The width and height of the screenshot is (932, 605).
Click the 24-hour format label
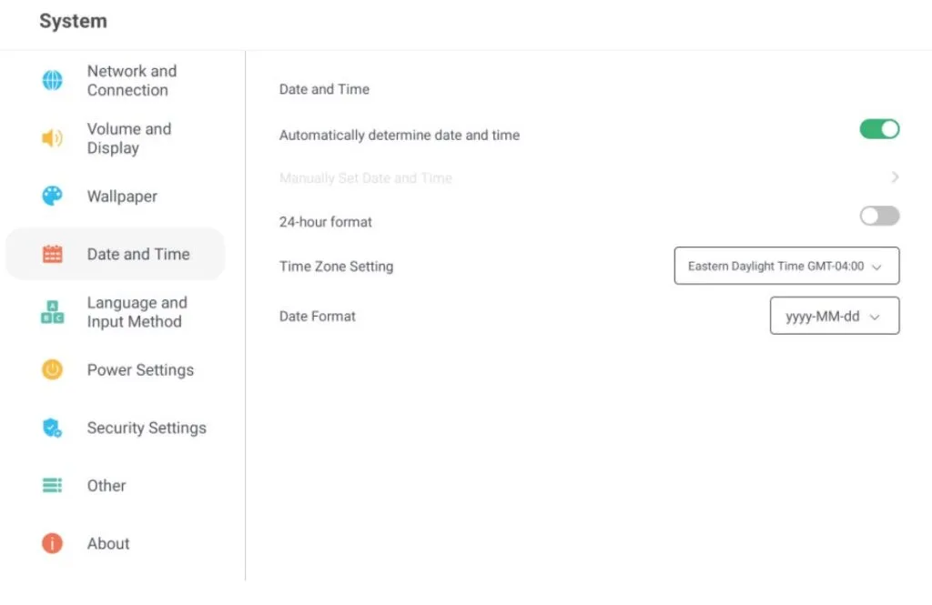325,222
